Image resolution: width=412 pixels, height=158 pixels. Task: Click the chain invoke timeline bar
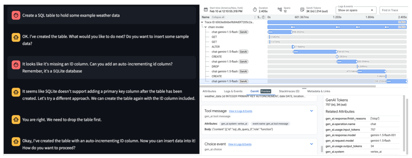(337, 27)
